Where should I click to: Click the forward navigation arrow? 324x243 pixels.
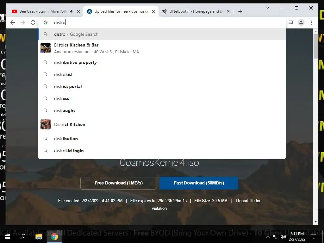coord(23,22)
